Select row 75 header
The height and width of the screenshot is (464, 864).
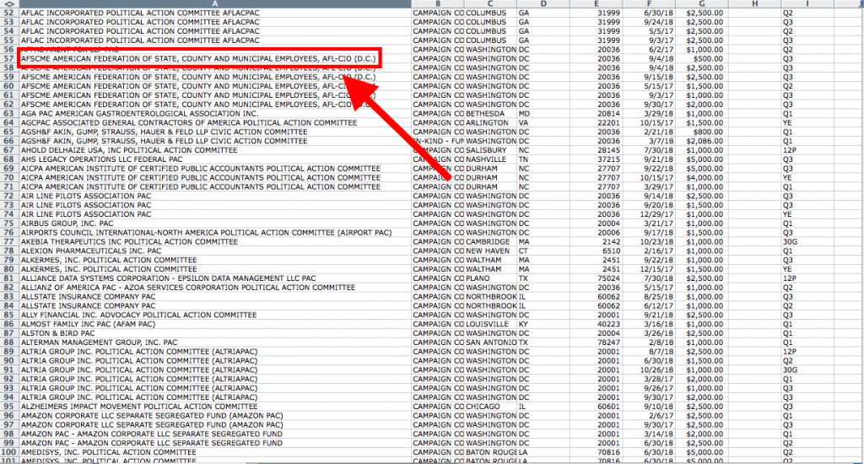(9, 224)
